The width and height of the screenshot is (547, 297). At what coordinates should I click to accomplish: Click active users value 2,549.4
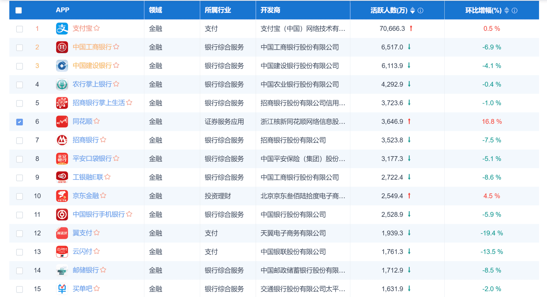coord(392,196)
